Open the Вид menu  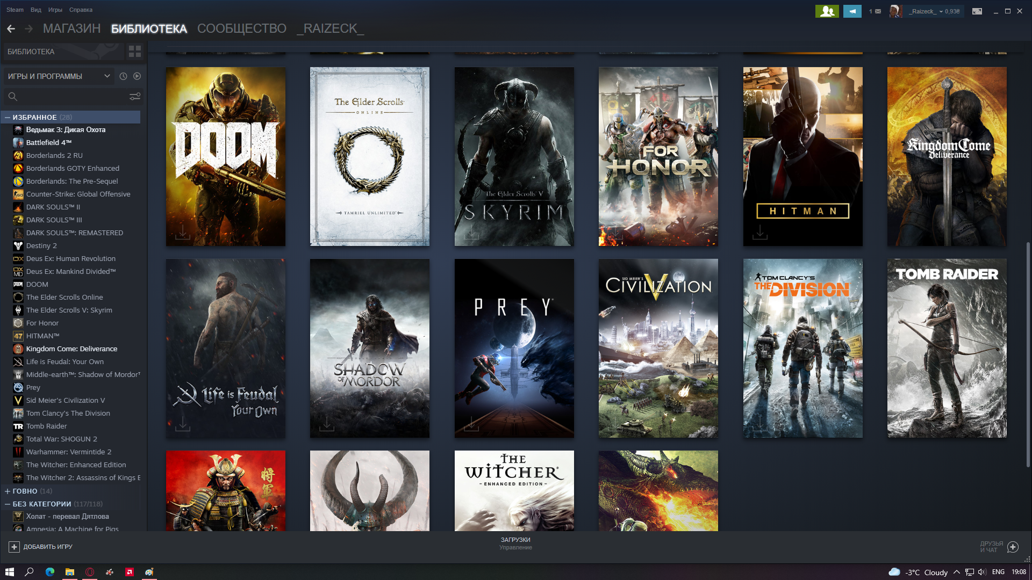click(x=36, y=10)
